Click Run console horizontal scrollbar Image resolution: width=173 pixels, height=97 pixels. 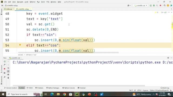click(x=79, y=86)
